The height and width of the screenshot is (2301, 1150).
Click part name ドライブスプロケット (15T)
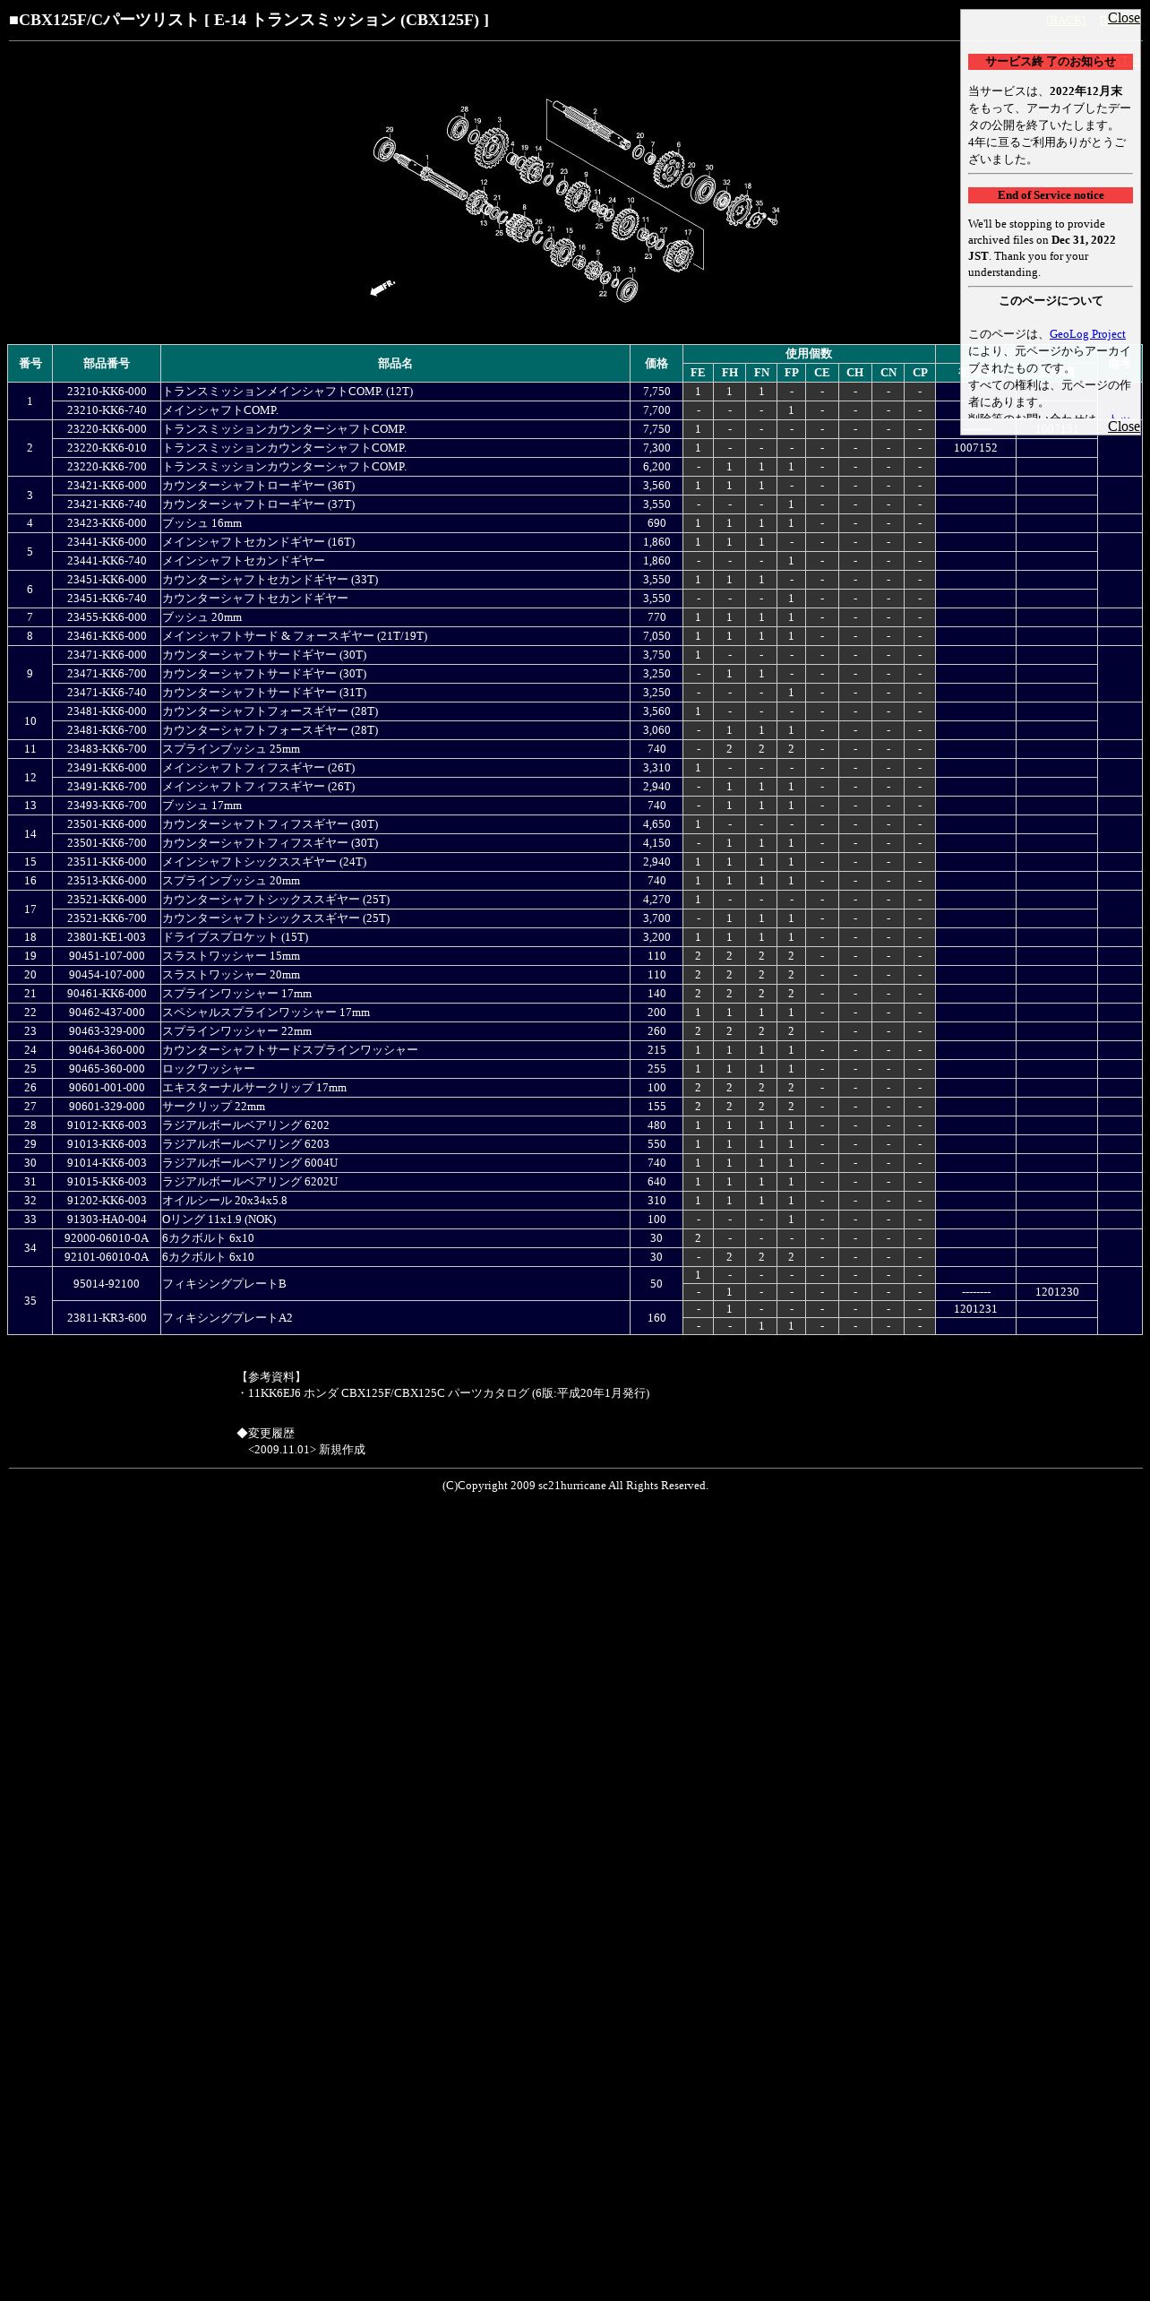point(235,937)
